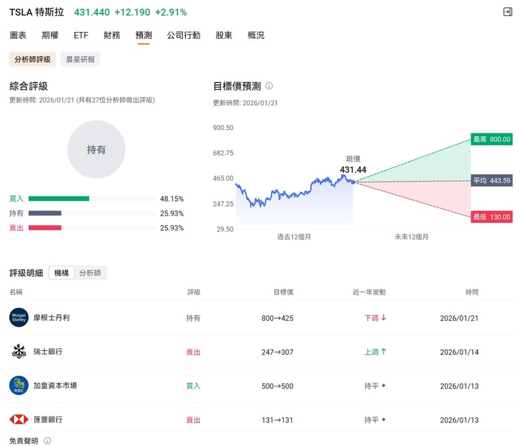Viewport: 522px width, 446px height.
Task: Click target price 247→307
Action: pyautogui.click(x=277, y=352)
